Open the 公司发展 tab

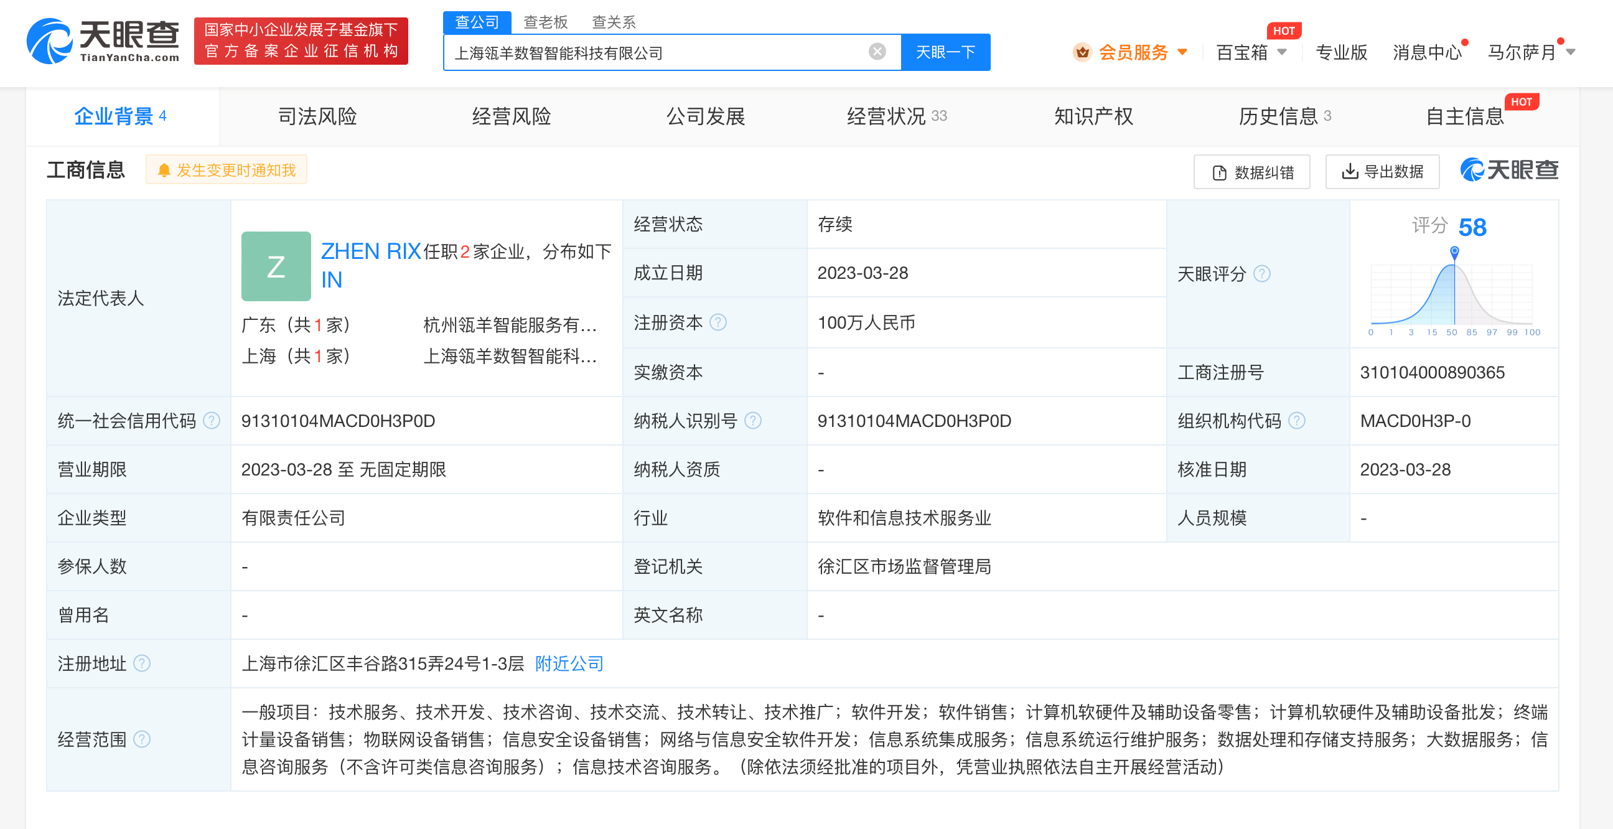click(705, 116)
